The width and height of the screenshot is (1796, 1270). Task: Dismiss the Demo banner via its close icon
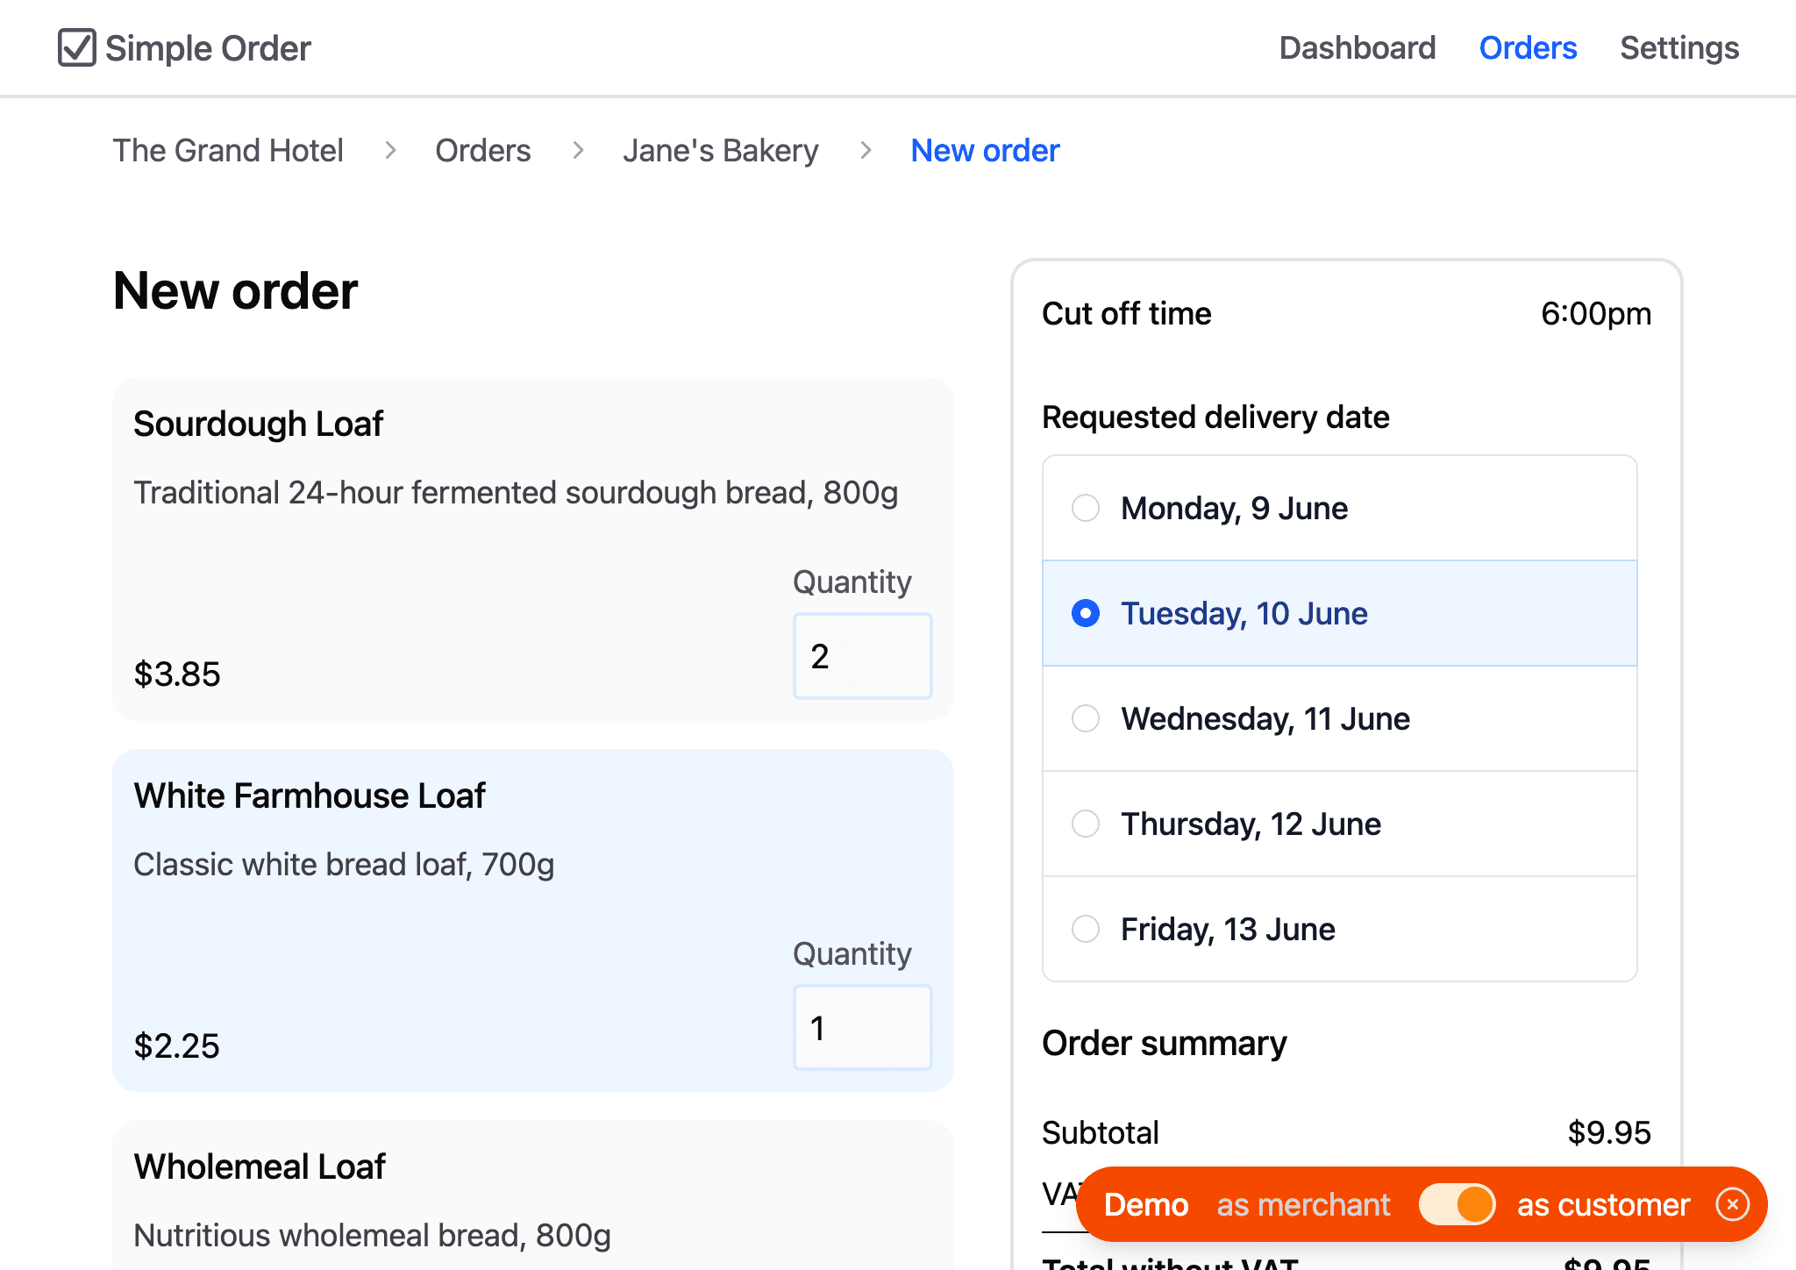click(1732, 1203)
